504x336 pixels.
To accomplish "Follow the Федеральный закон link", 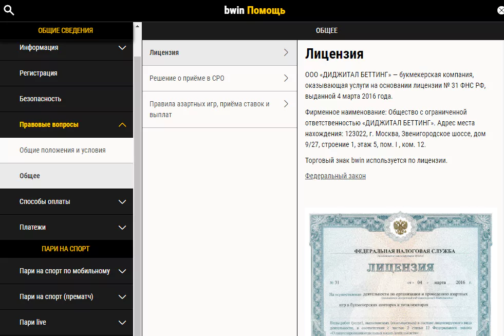I will point(335,176).
